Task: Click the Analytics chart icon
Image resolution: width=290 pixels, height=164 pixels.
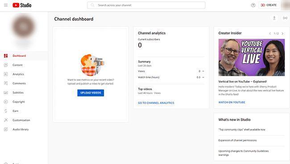Action: (6, 74)
